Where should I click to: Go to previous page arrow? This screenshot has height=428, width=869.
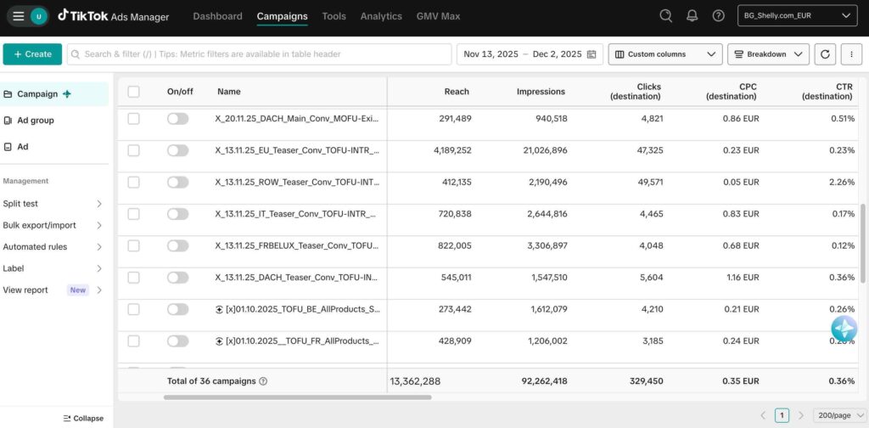[x=763, y=415]
